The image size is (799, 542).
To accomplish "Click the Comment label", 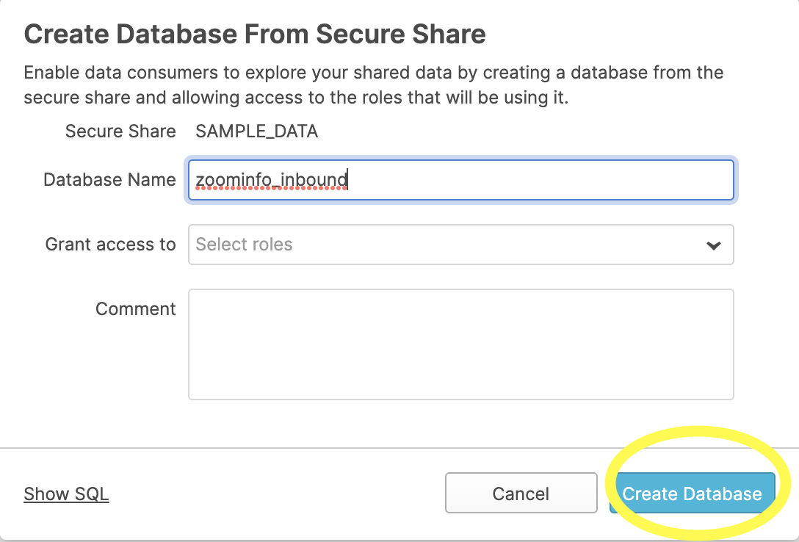I will click(136, 309).
